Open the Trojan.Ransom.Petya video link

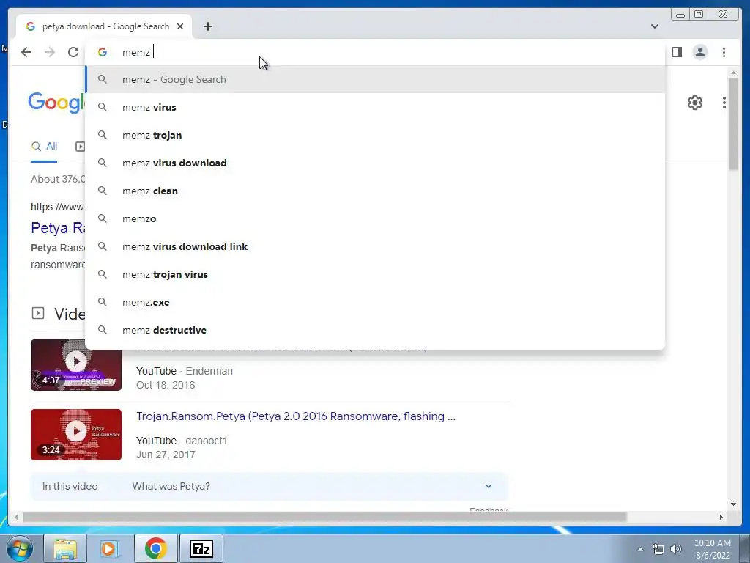pyautogui.click(x=296, y=416)
